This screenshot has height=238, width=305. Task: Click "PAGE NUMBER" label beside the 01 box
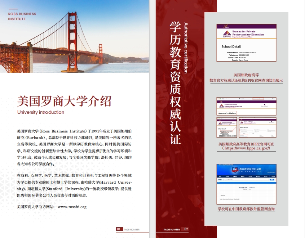coord(132,229)
